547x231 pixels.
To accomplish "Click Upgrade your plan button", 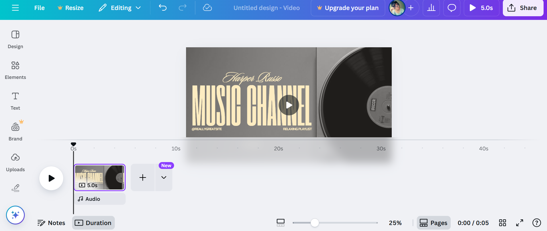I will coord(348,8).
